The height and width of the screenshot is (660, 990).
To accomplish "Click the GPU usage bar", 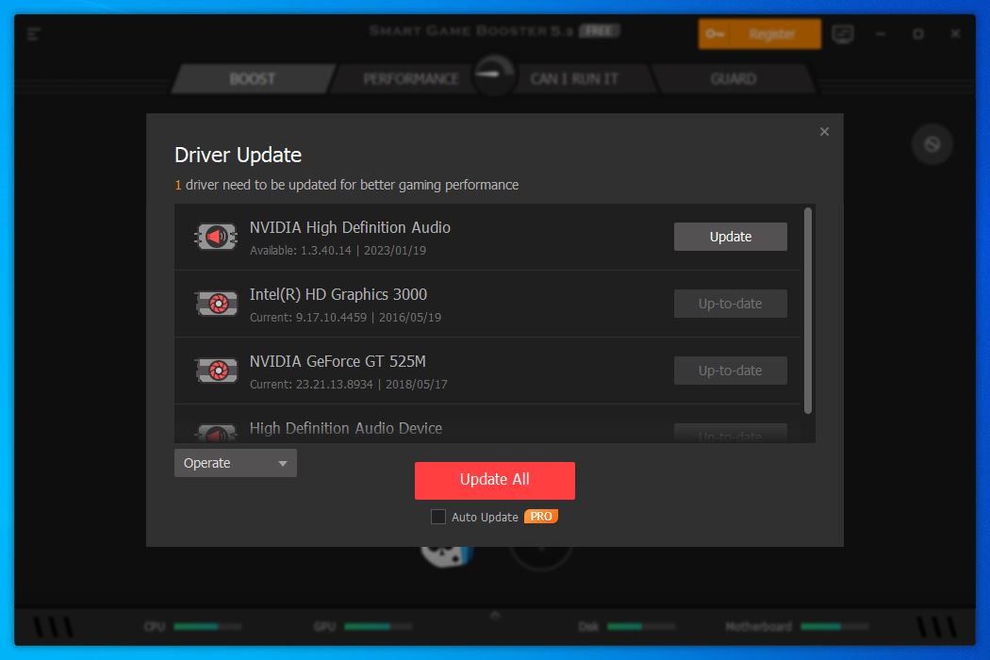I will point(378,626).
